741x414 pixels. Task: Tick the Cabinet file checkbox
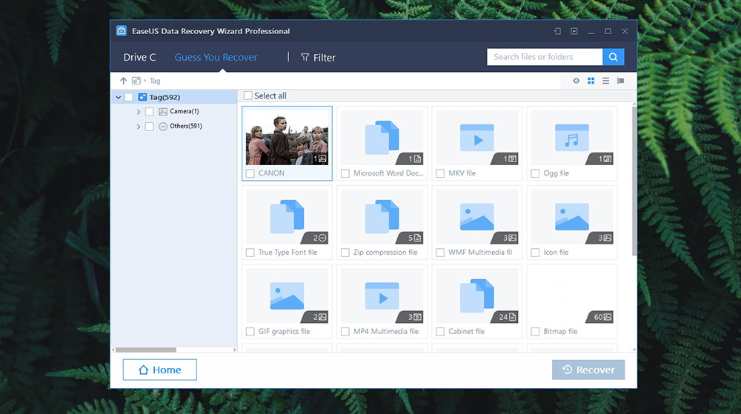click(440, 332)
